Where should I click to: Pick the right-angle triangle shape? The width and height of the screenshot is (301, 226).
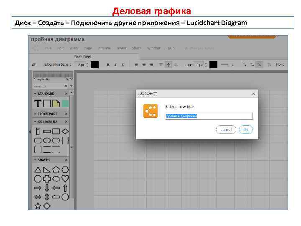[47, 170]
